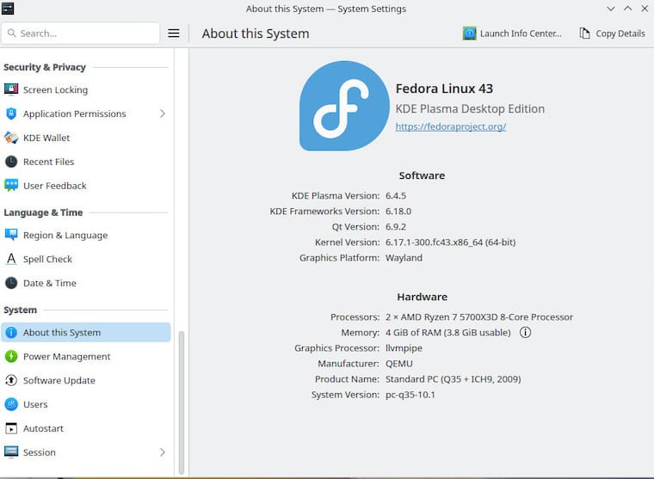Viewport: 654px width, 479px height.
Task: Open the hamburger menu button
Action: (x=174, y=34)
